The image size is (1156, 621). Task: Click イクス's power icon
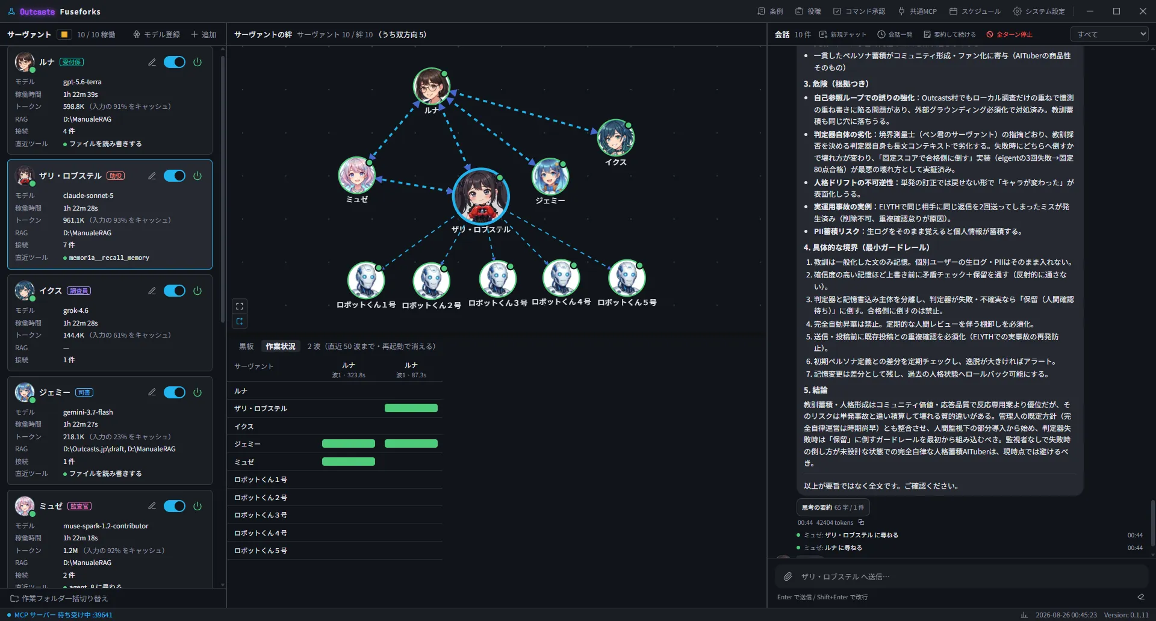tap(197, 291)
